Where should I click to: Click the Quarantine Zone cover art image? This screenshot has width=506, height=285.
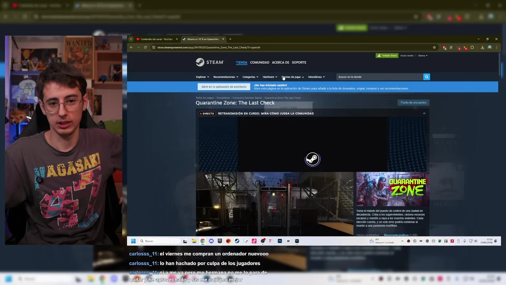393,189
